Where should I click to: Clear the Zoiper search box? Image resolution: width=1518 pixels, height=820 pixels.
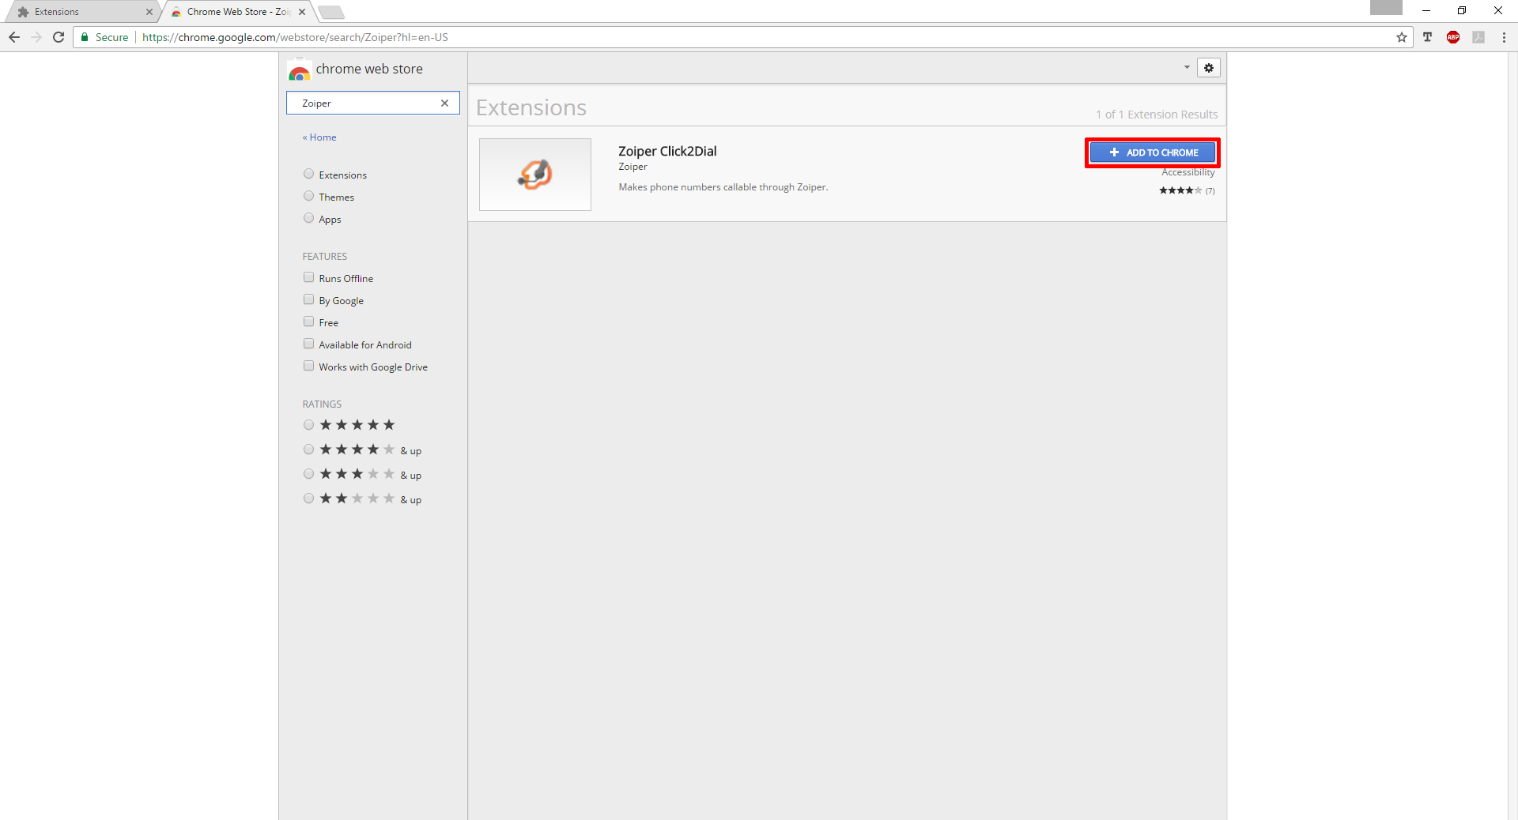(x=444, y=103)
